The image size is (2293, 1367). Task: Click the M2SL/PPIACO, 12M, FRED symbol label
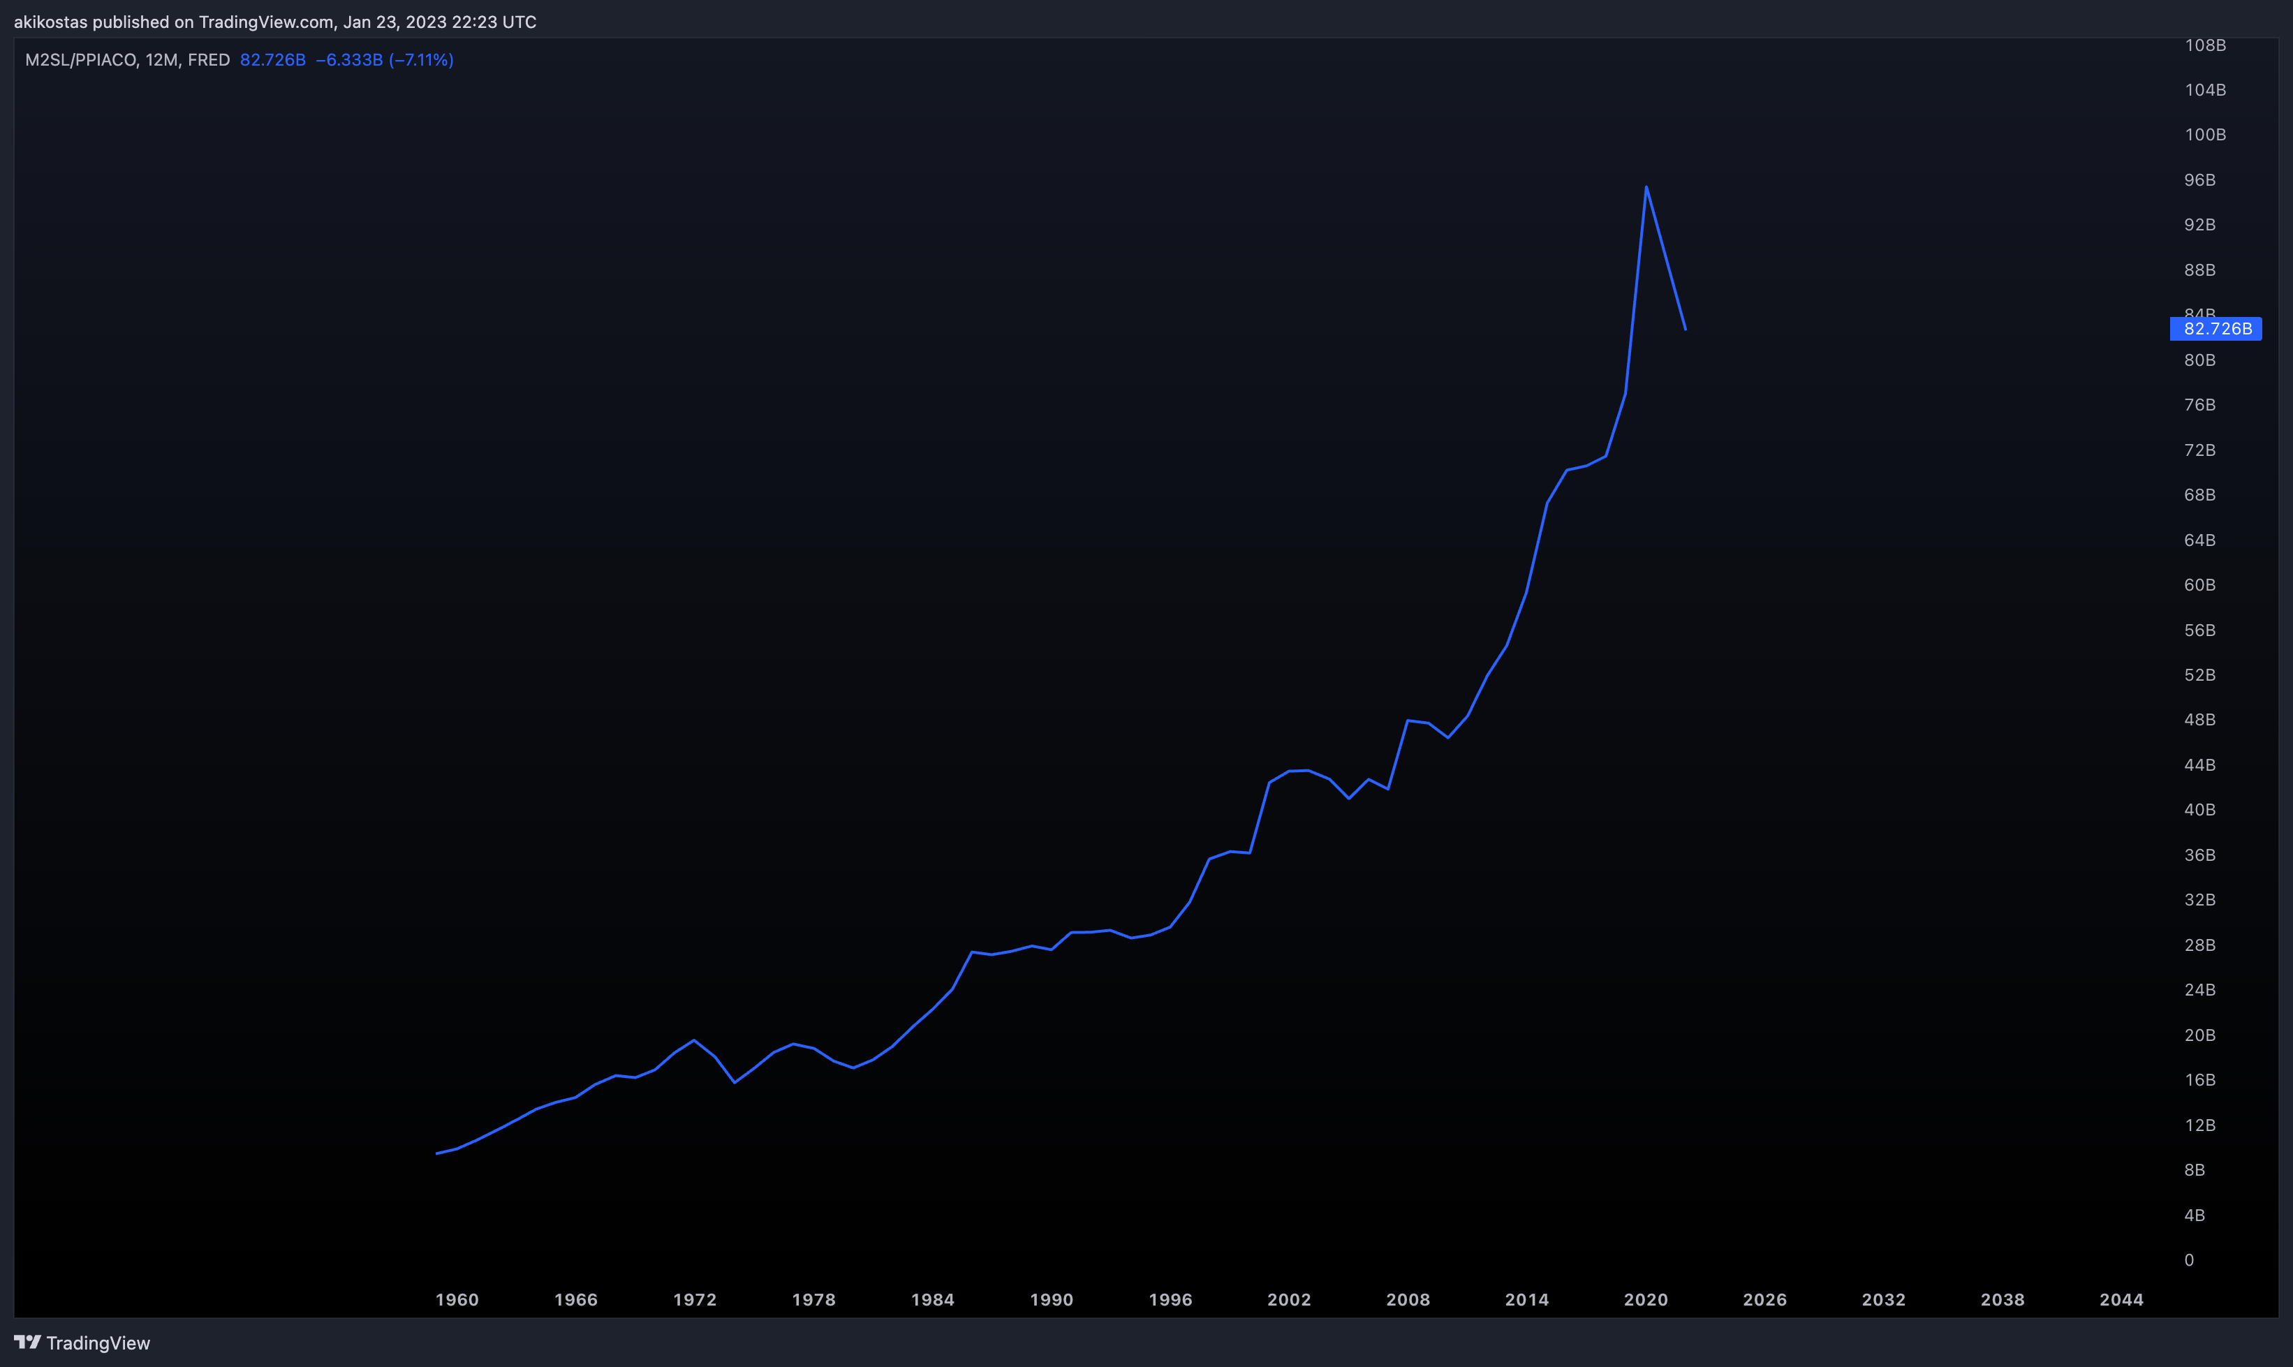(x=127, y=60)
